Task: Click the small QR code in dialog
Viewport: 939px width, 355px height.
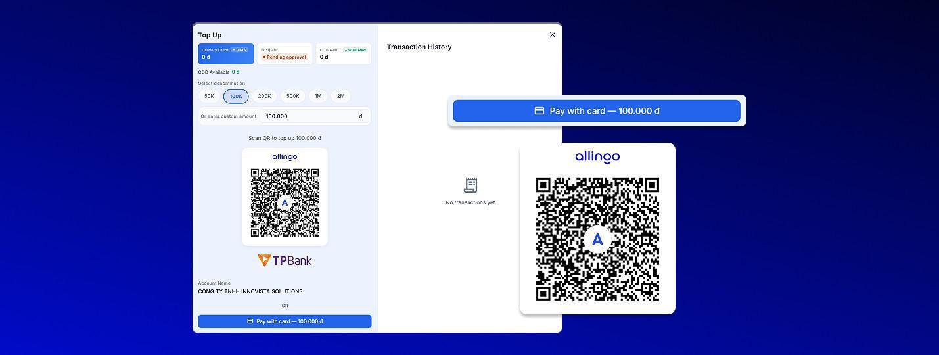Action: 285,202
